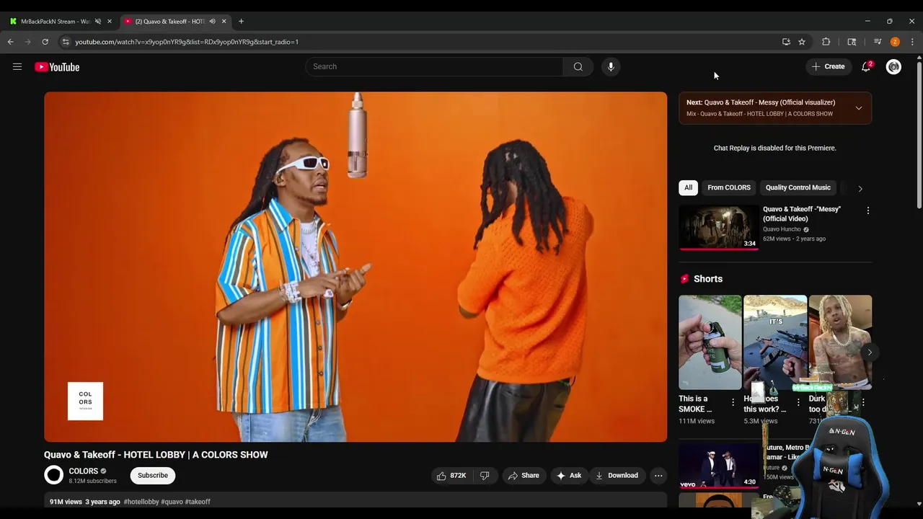The height and width of the screenshot is (519, 923).
Task: Open the smoke grenade Short thumbnail
Action: click(710, 342)
